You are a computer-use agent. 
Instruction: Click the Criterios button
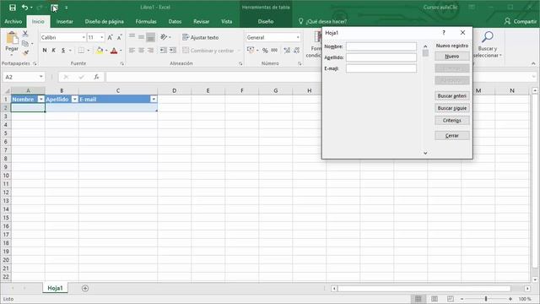pyautogui.click(x=452, y=120)
